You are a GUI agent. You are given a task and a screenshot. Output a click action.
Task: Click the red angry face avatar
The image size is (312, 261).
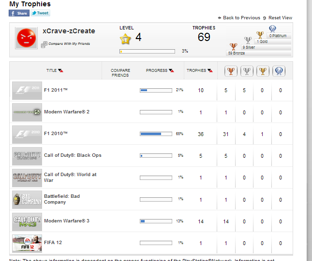tap(26, 38)
